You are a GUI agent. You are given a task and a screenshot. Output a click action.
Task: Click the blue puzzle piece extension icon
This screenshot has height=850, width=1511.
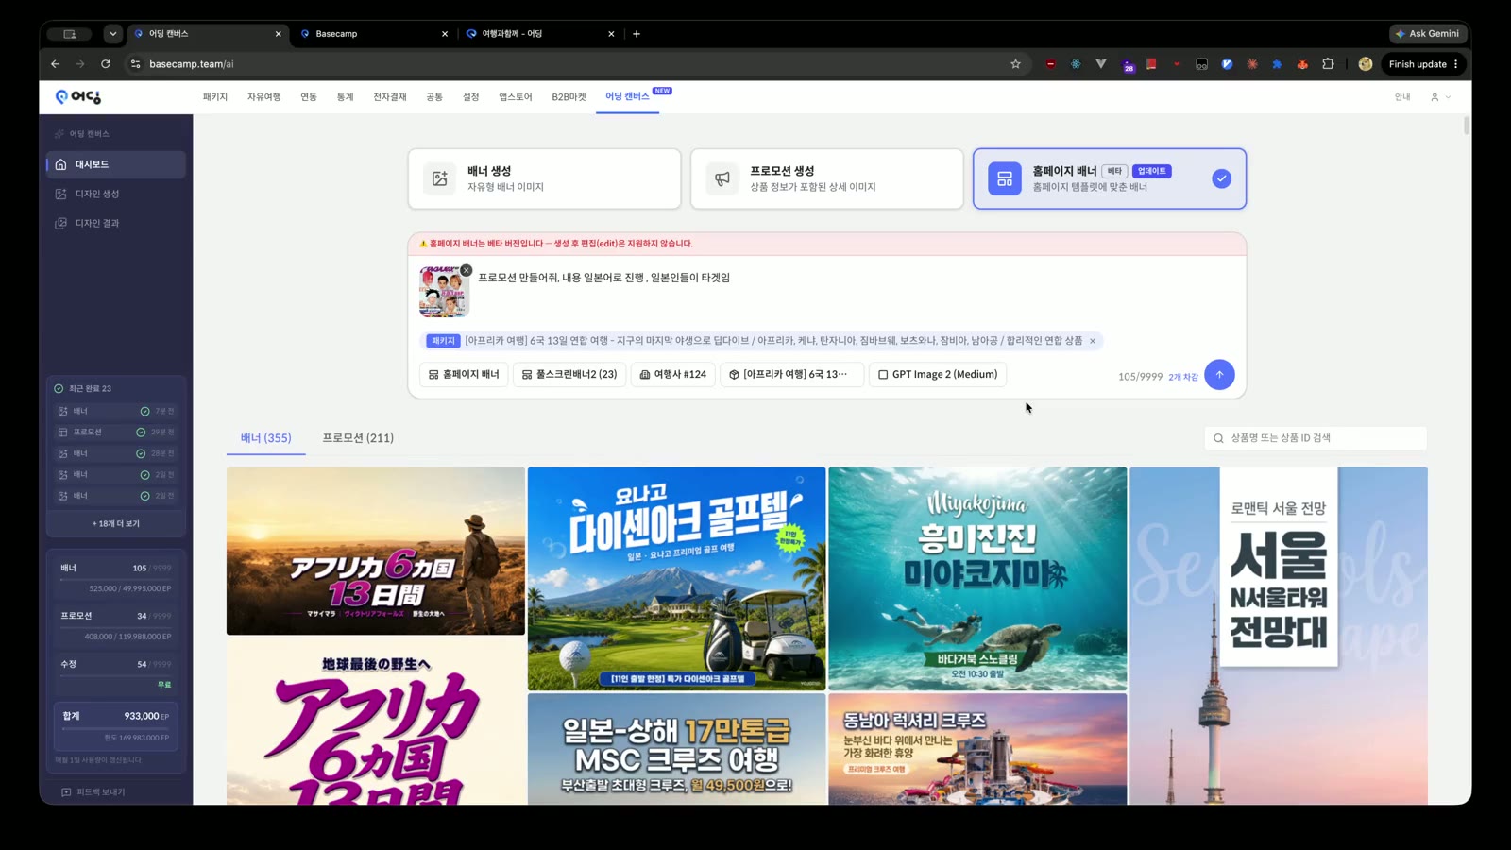(x=1277, y=64)
